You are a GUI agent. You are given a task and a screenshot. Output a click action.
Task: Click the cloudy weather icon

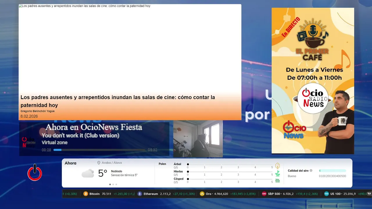(x=88, y=173)
